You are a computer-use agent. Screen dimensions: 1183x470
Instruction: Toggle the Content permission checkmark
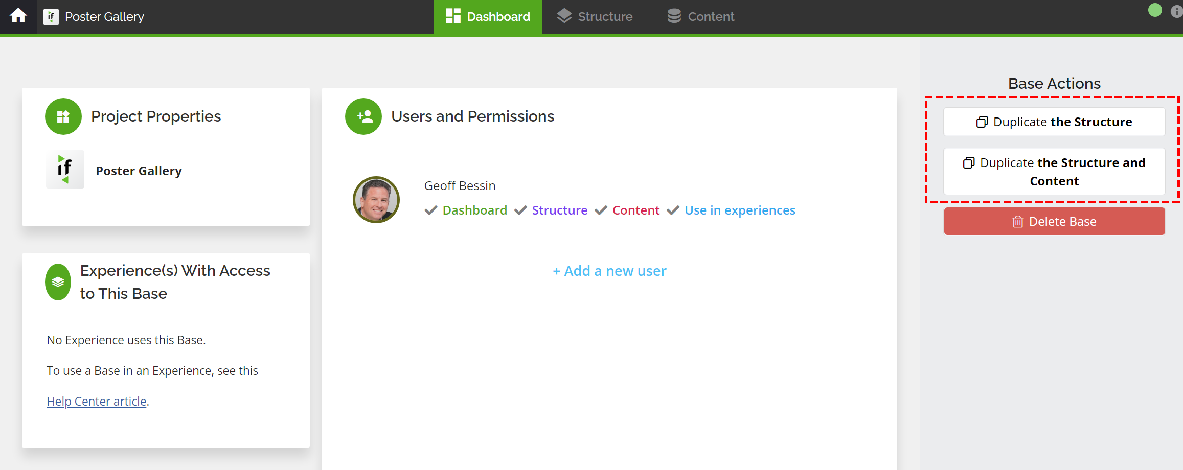pos(601,210)
